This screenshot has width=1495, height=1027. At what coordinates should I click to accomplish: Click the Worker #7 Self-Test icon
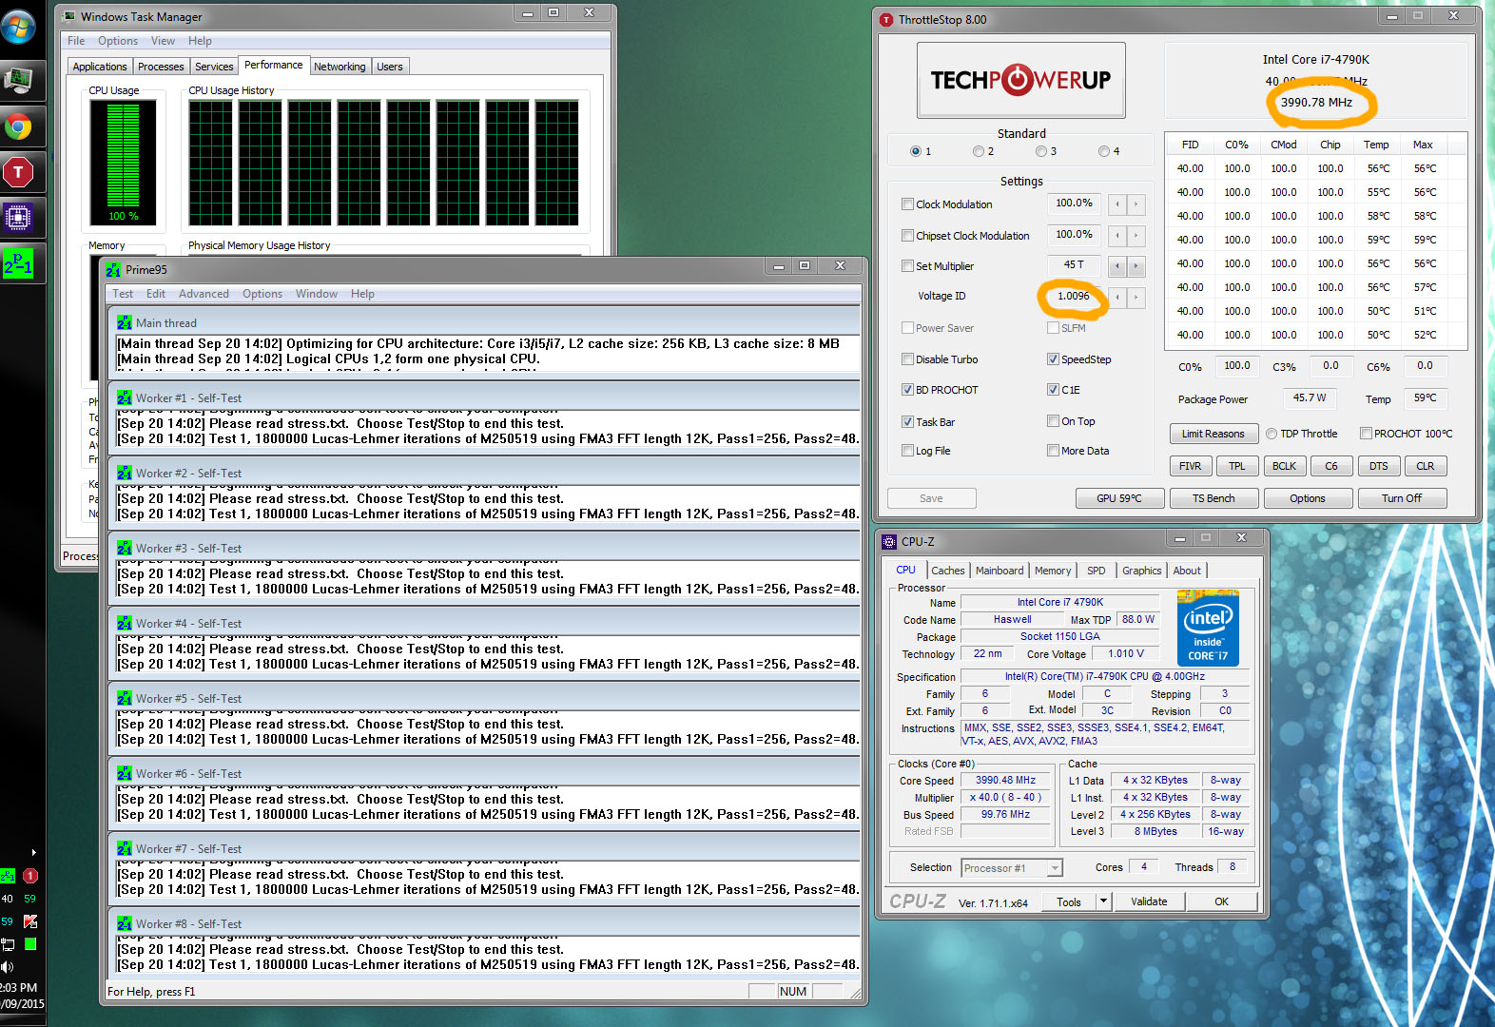pyautogui.click(x=125, y=849)
